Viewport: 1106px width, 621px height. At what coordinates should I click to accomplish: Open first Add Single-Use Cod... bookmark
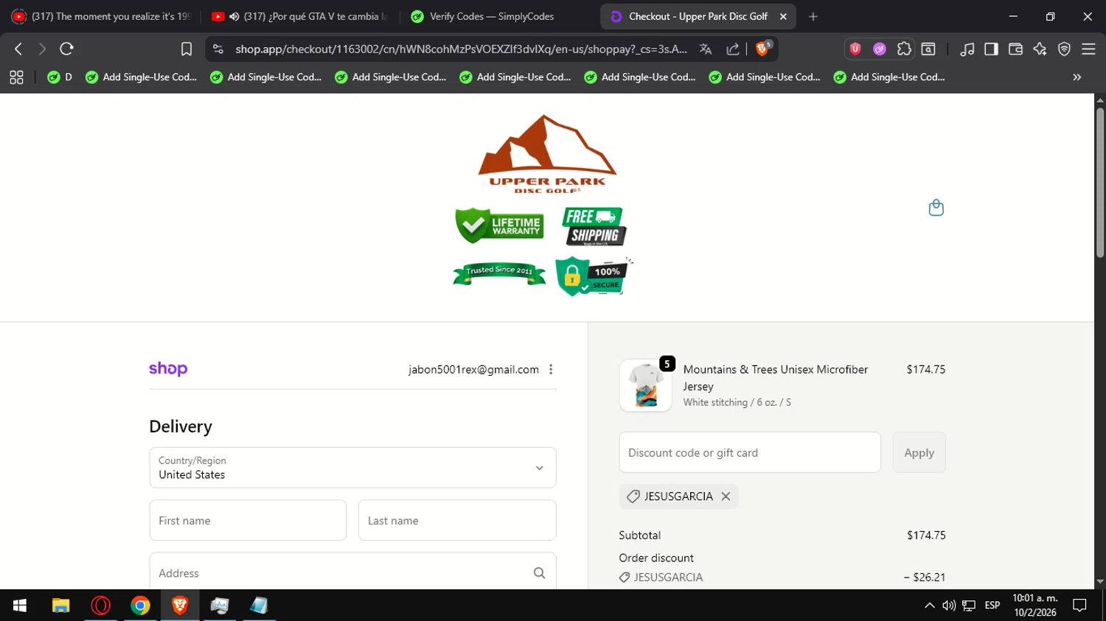(142, 77)
